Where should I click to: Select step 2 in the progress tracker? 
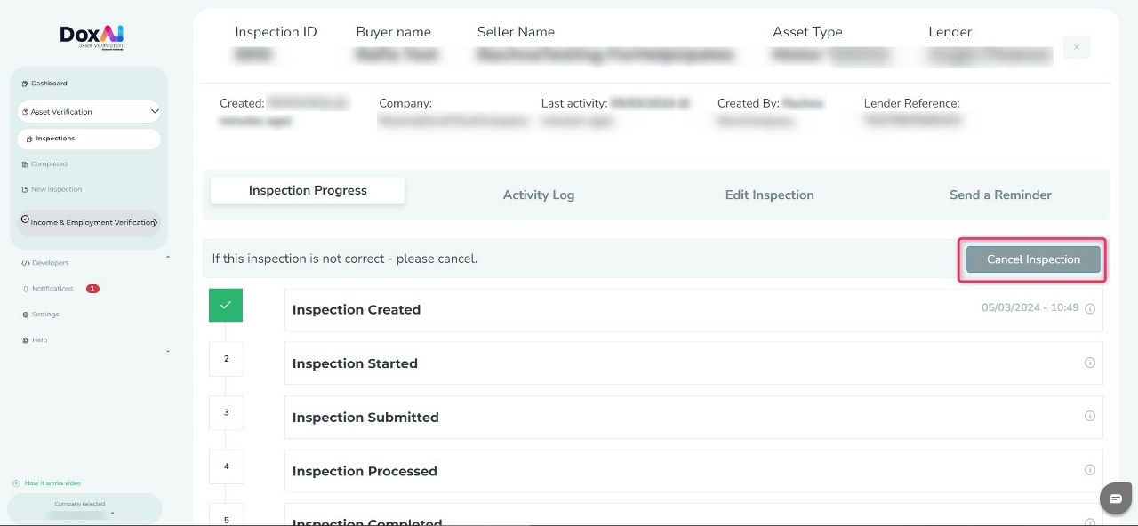pos(226,359)
